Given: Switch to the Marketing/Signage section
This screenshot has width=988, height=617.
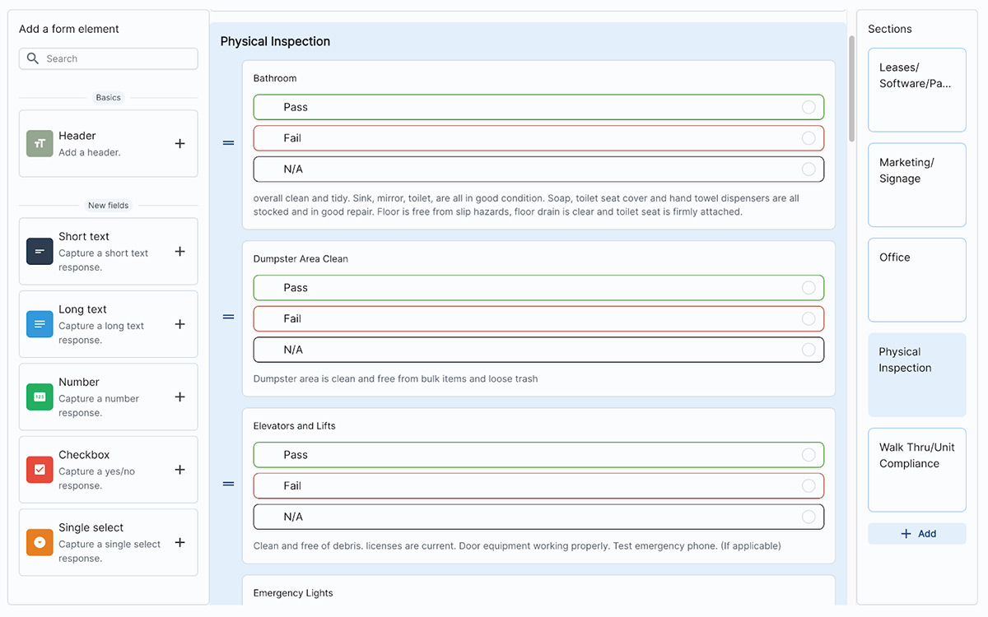Looking at the screenshot, I should coord(916,184).
